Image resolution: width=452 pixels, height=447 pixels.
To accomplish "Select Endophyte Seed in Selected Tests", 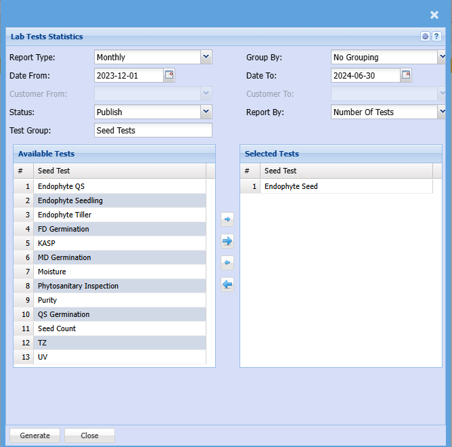I will click(336, 186).
